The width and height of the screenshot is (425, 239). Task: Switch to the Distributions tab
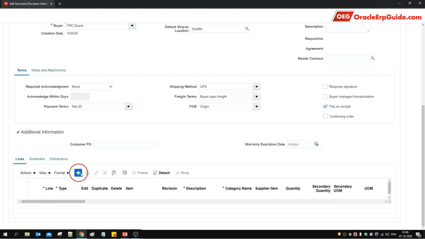(x=59, y=159)
